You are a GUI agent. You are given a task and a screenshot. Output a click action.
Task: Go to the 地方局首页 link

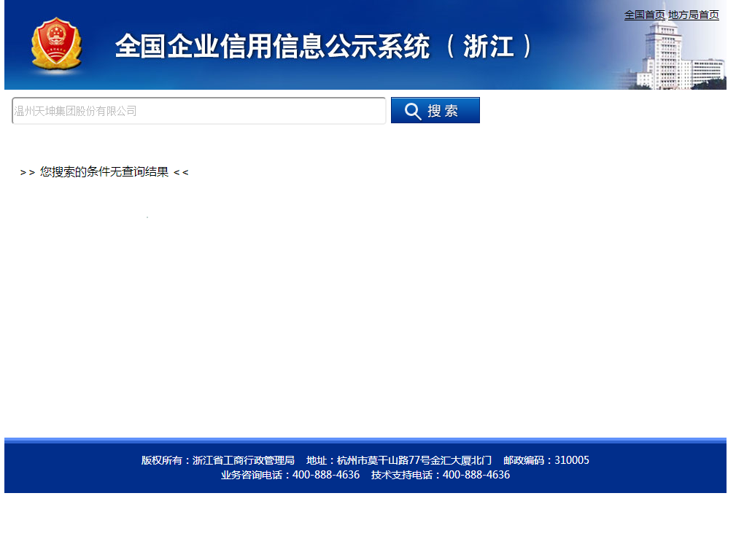pyautogui.click(x=693, y=15)
